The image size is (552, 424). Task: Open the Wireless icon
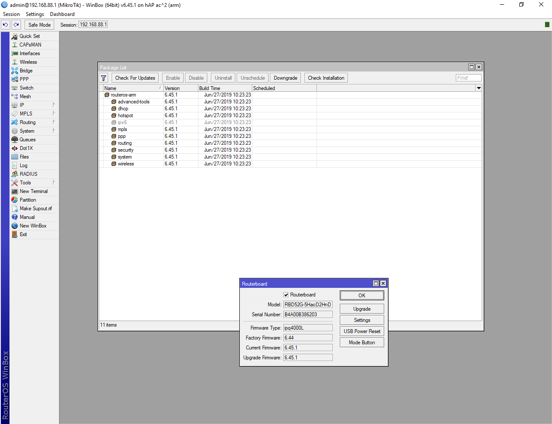tap(15, 62)
